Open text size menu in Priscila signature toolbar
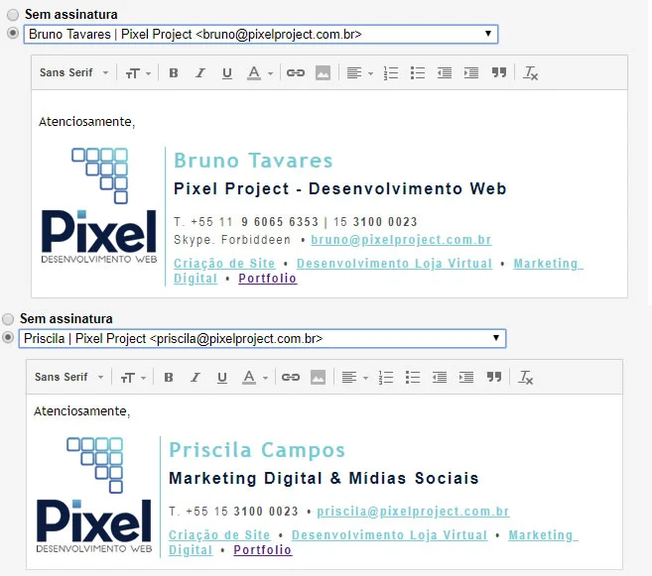The width and height of the screenshot is (652, 576). pyautogui.click(x=133, y=378)
